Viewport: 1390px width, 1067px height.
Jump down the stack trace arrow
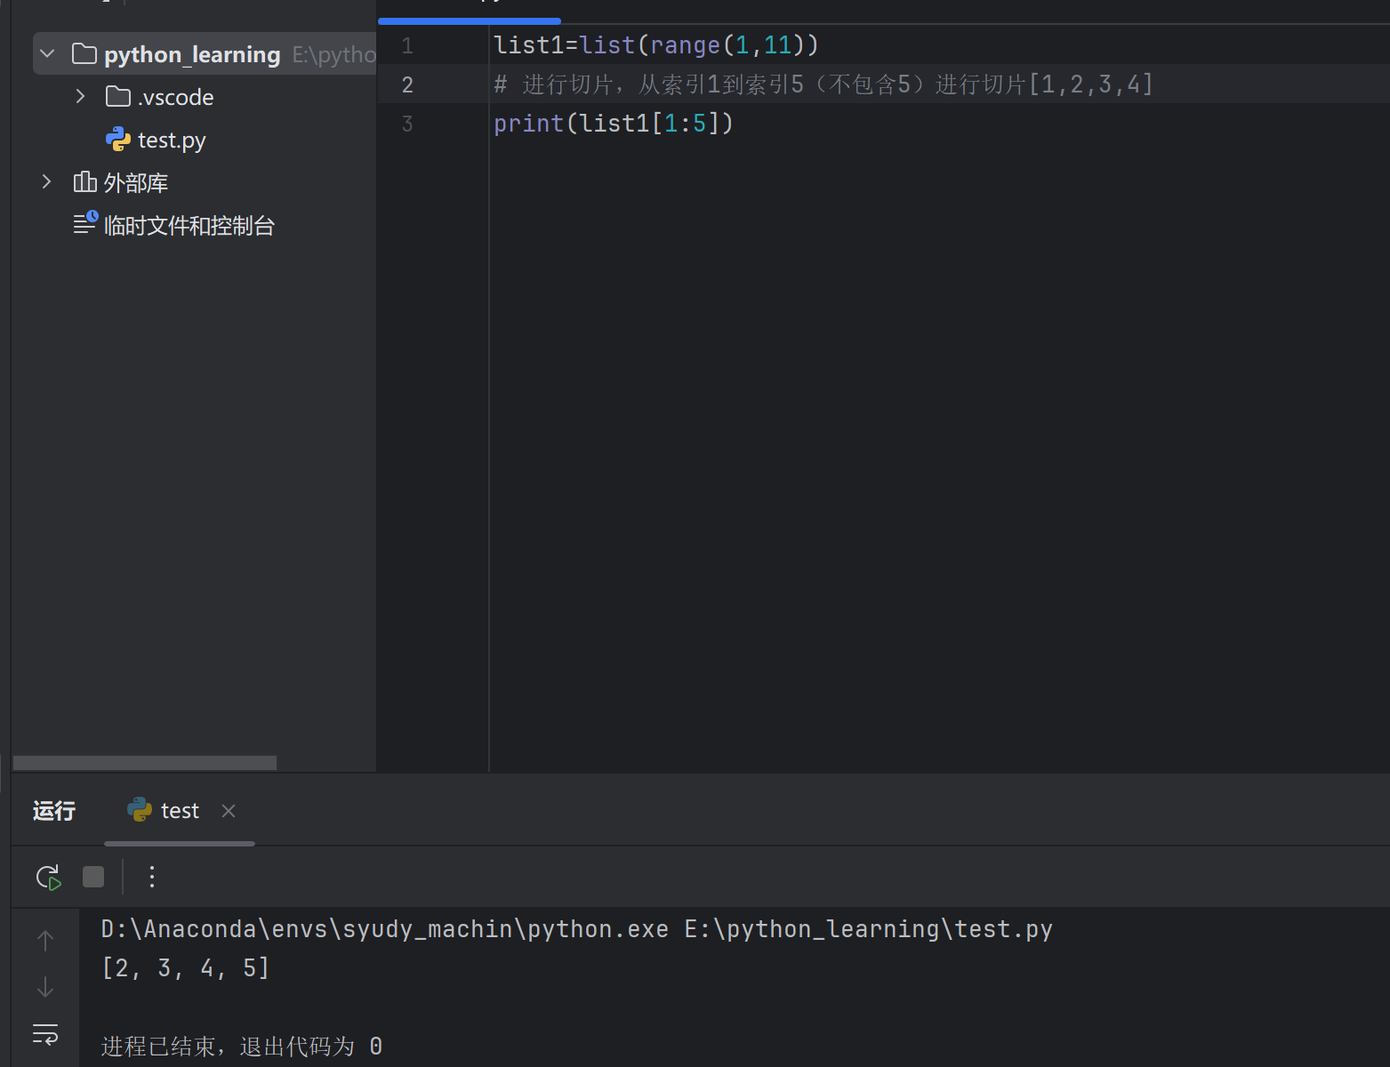(45, 987)
